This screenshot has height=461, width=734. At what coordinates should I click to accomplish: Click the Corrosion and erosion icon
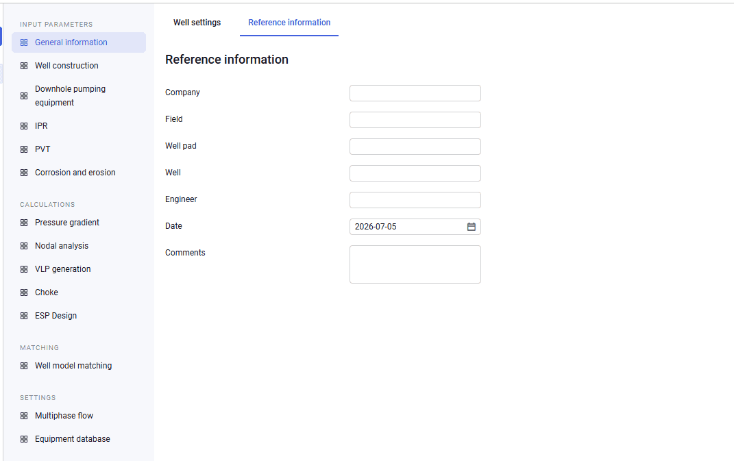click(x=24, y=173)
